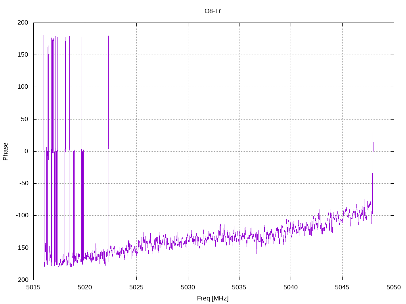Click x-axis tick label 5035
Screen dimensions: 406x304
[239, 287]
